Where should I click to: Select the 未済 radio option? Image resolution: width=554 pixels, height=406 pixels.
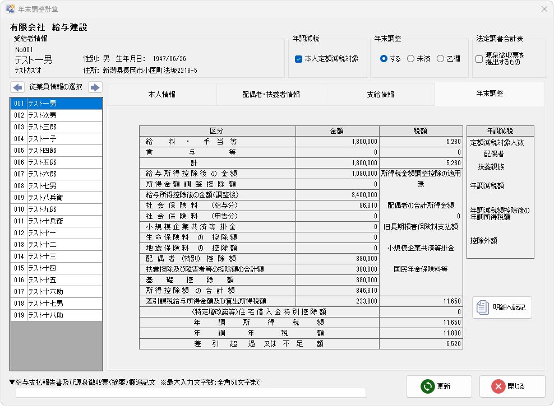point(411,59)
